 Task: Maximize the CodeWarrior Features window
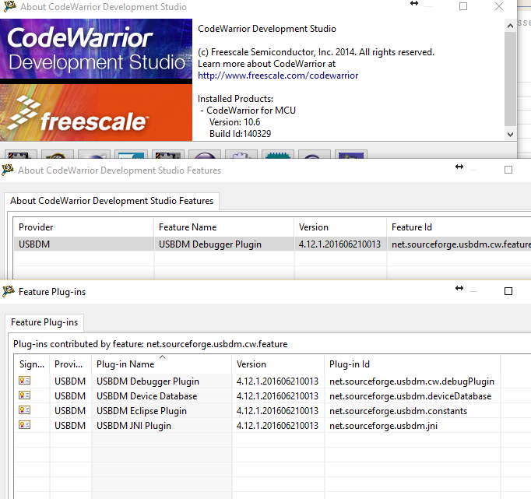coord(508,170)
